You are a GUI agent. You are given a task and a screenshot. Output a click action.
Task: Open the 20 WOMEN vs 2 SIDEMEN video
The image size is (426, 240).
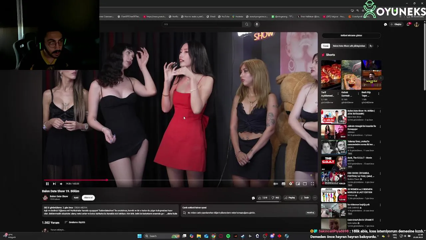[333, 195]
